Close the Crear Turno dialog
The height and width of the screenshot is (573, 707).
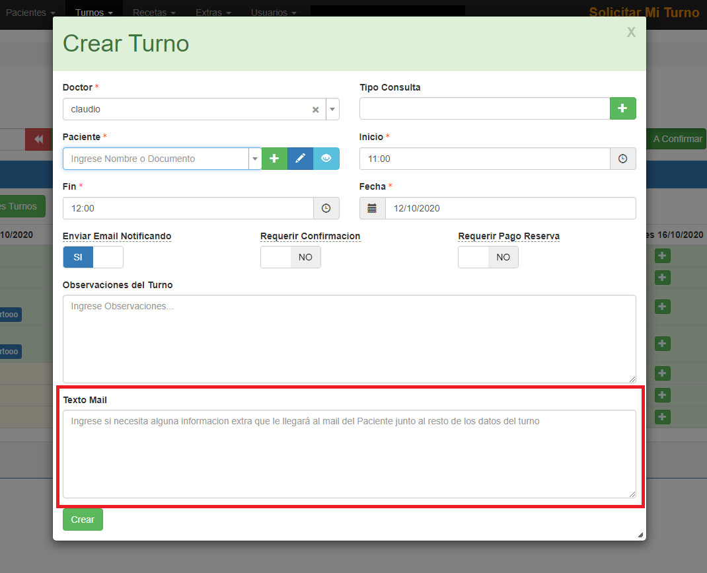pyautogui.click(x=631, y=32)
